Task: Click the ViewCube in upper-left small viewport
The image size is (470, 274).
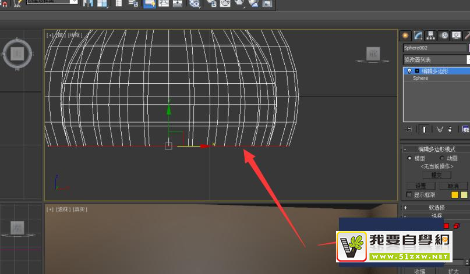Action: tap(17, 54)
